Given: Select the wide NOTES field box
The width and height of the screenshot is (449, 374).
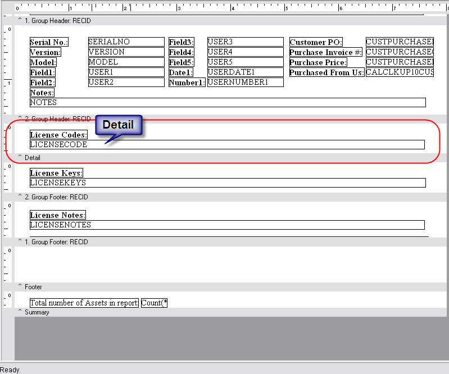Looking at the screenshot, I should 227,103.
